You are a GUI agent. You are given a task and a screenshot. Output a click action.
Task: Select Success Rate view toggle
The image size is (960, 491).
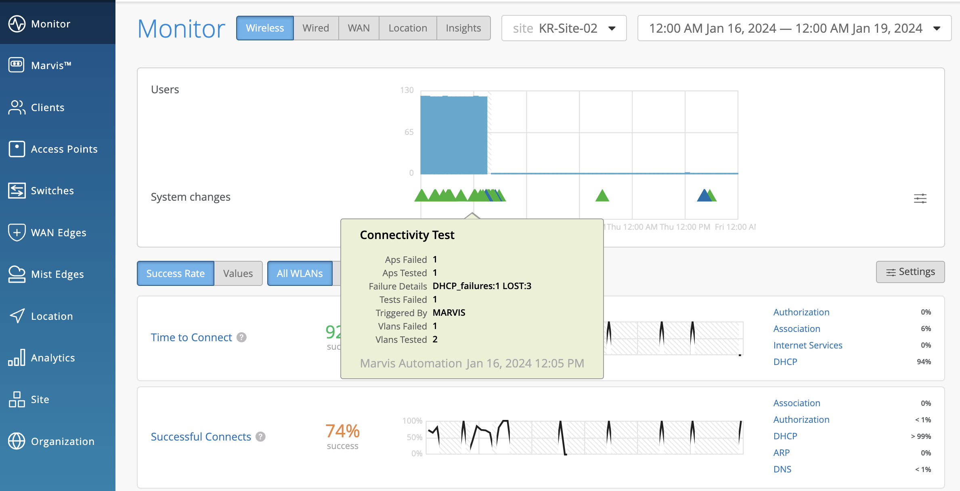point(175,273)
